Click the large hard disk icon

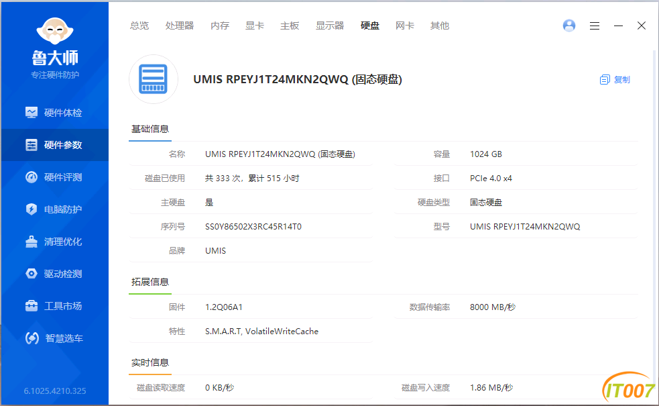tap(154, 79)
